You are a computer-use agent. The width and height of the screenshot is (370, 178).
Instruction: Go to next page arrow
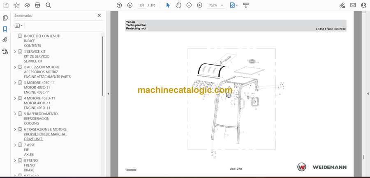[130, 5]
